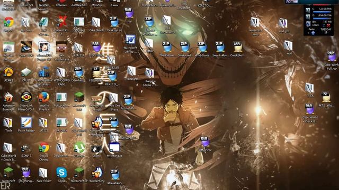This screenshot has height=190, width=339.
Task: Launch the AIMP2 music player
Action: pyautogui.click(x=8, y=72)
